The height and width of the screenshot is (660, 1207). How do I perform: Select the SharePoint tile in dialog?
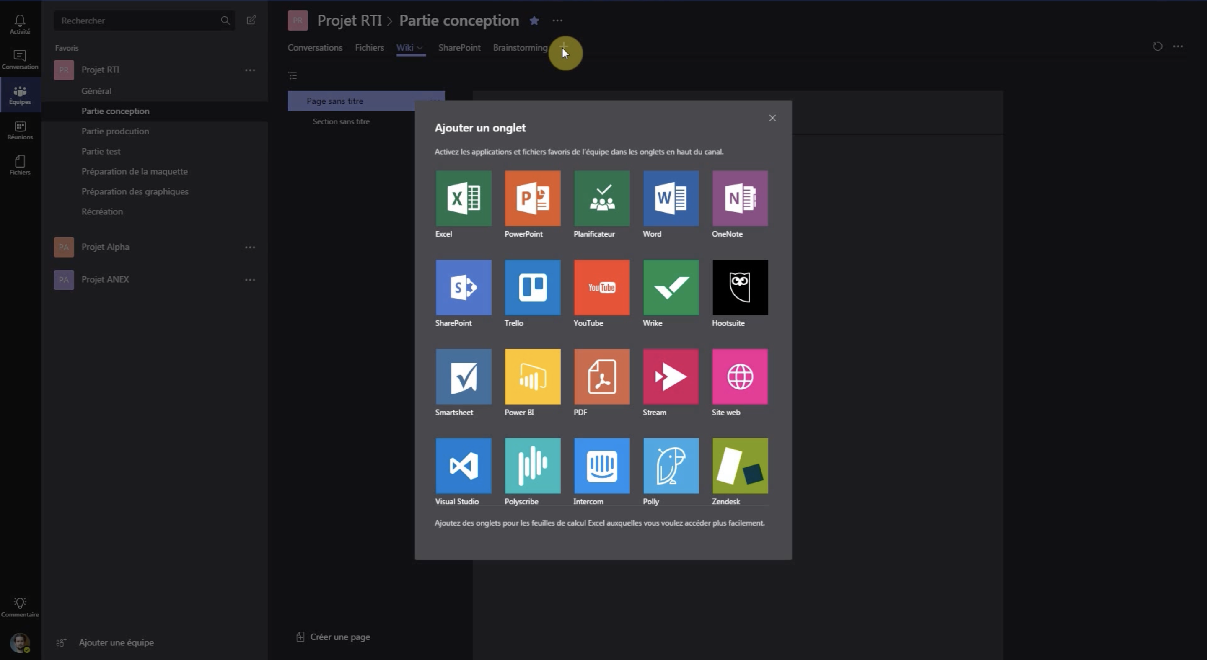click(464, 287)
